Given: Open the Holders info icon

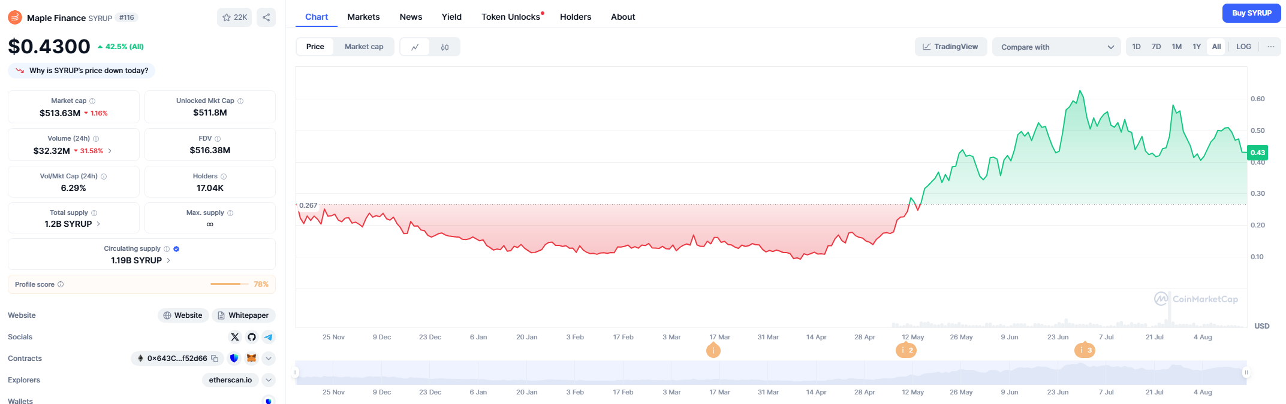Looking at the screenshot, I should click(224, 177).
